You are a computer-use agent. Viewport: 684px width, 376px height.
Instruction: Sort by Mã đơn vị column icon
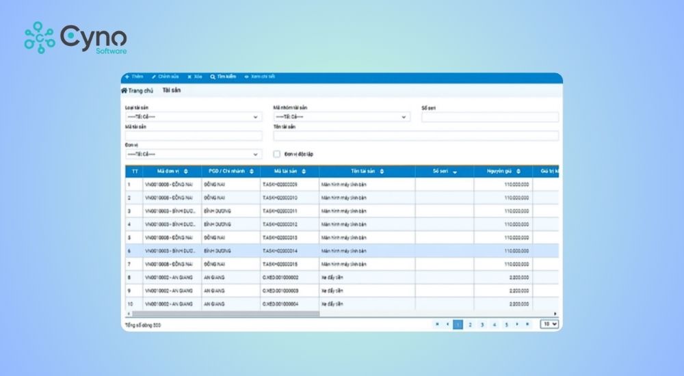pyautogui.click(x=186, y=172)
